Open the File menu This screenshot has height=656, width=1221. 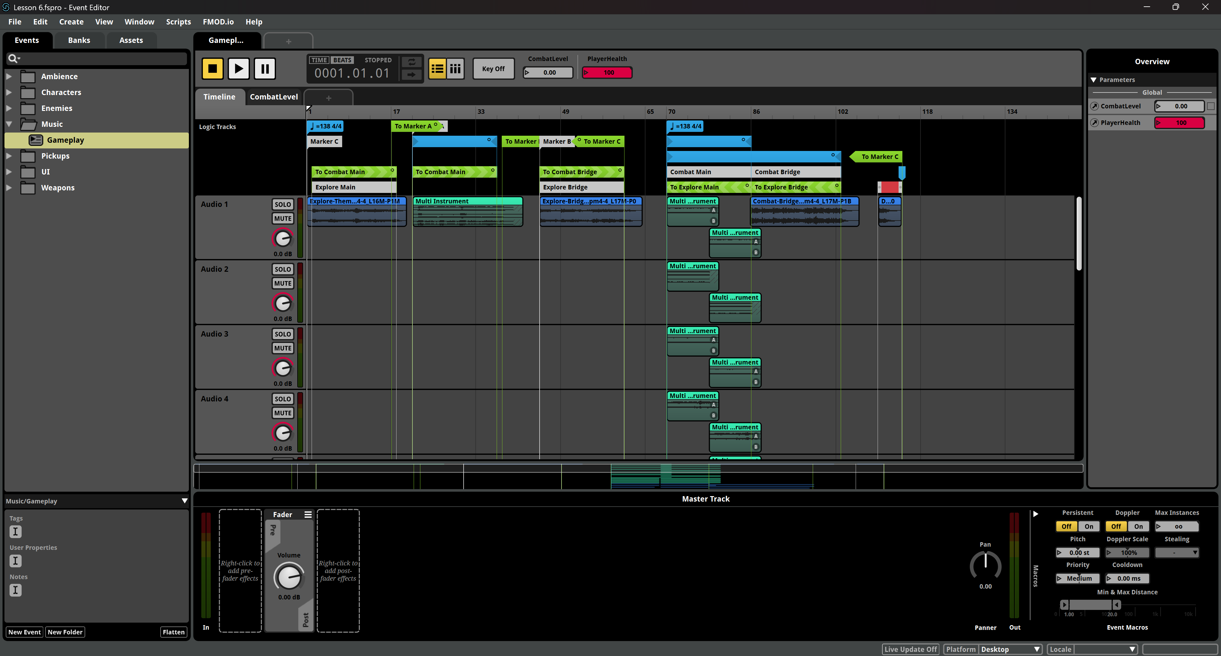(15, 22)
